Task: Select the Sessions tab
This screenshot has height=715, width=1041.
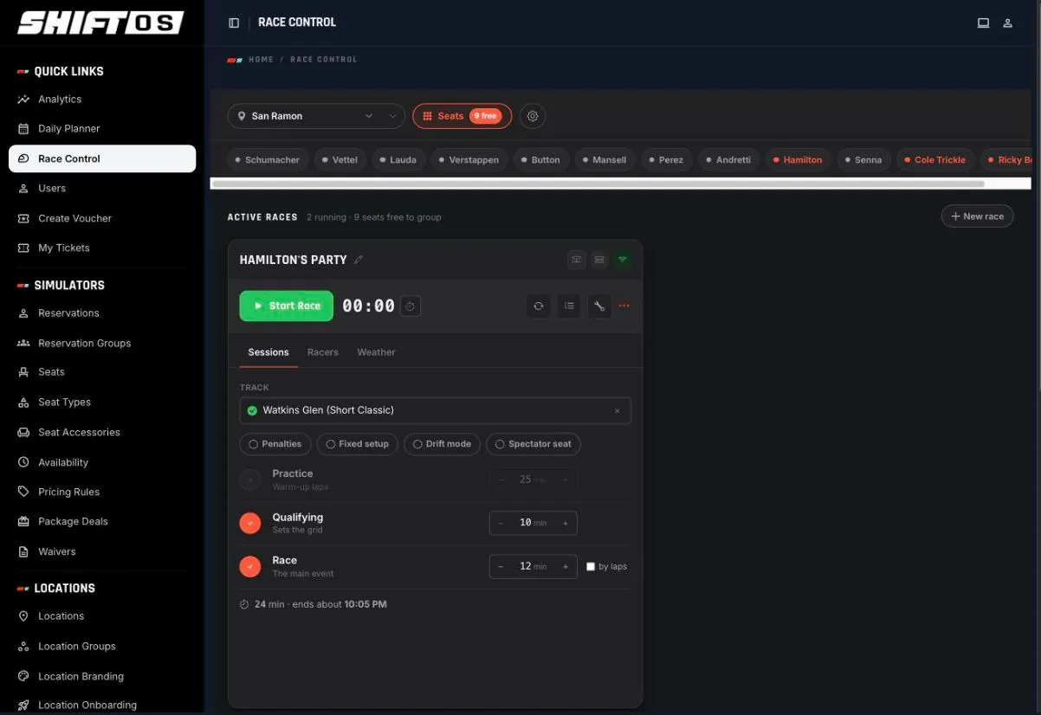Action: pyautogui.click(x=268, y=352)
